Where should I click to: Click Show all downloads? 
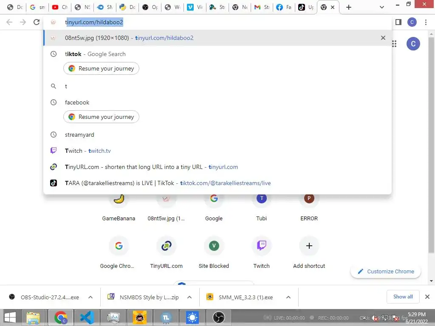coord(403,297)
